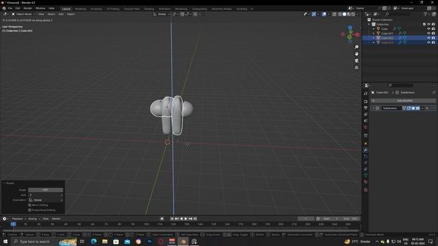This screenshot has height=246, width=438.
Task: Expand the Subdivision modifier panel
Action: pos(373,108)
